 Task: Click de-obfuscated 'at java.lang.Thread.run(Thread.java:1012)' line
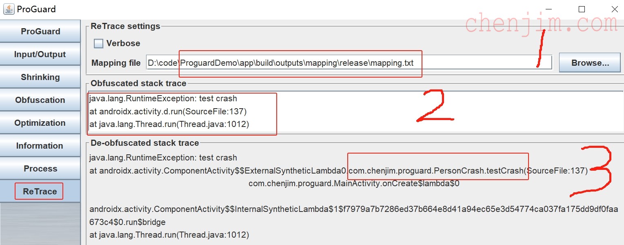(x=169, y=235)
